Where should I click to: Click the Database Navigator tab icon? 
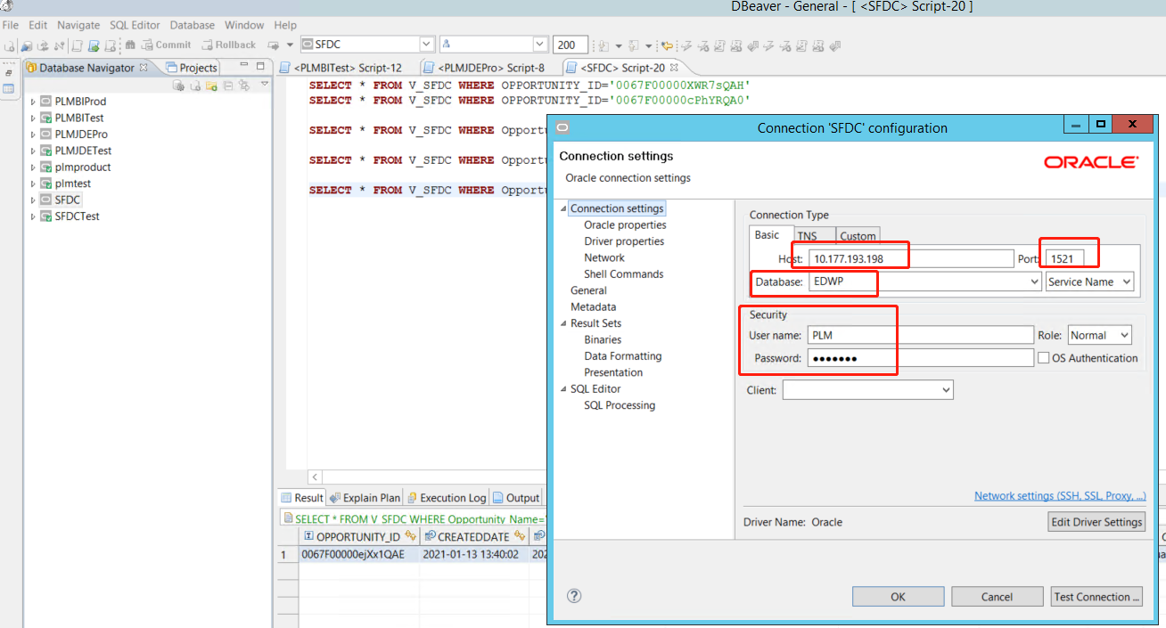click(x=31, y=68)
